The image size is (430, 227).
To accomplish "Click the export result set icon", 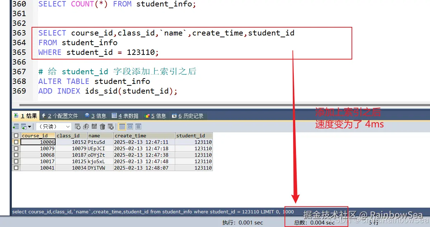I will (x=16, y=127).
